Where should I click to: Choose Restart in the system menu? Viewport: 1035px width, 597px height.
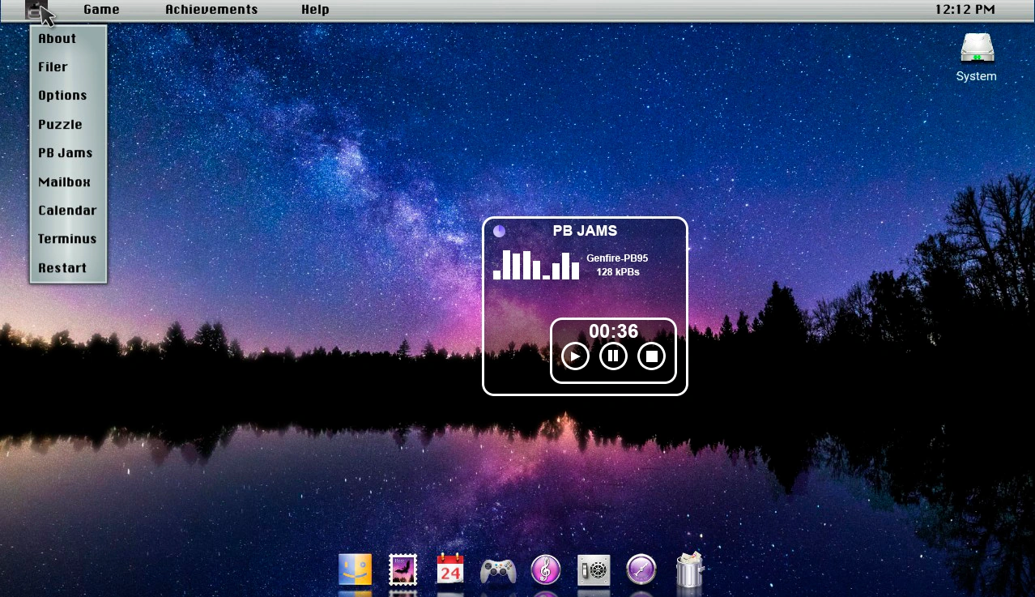62,268
